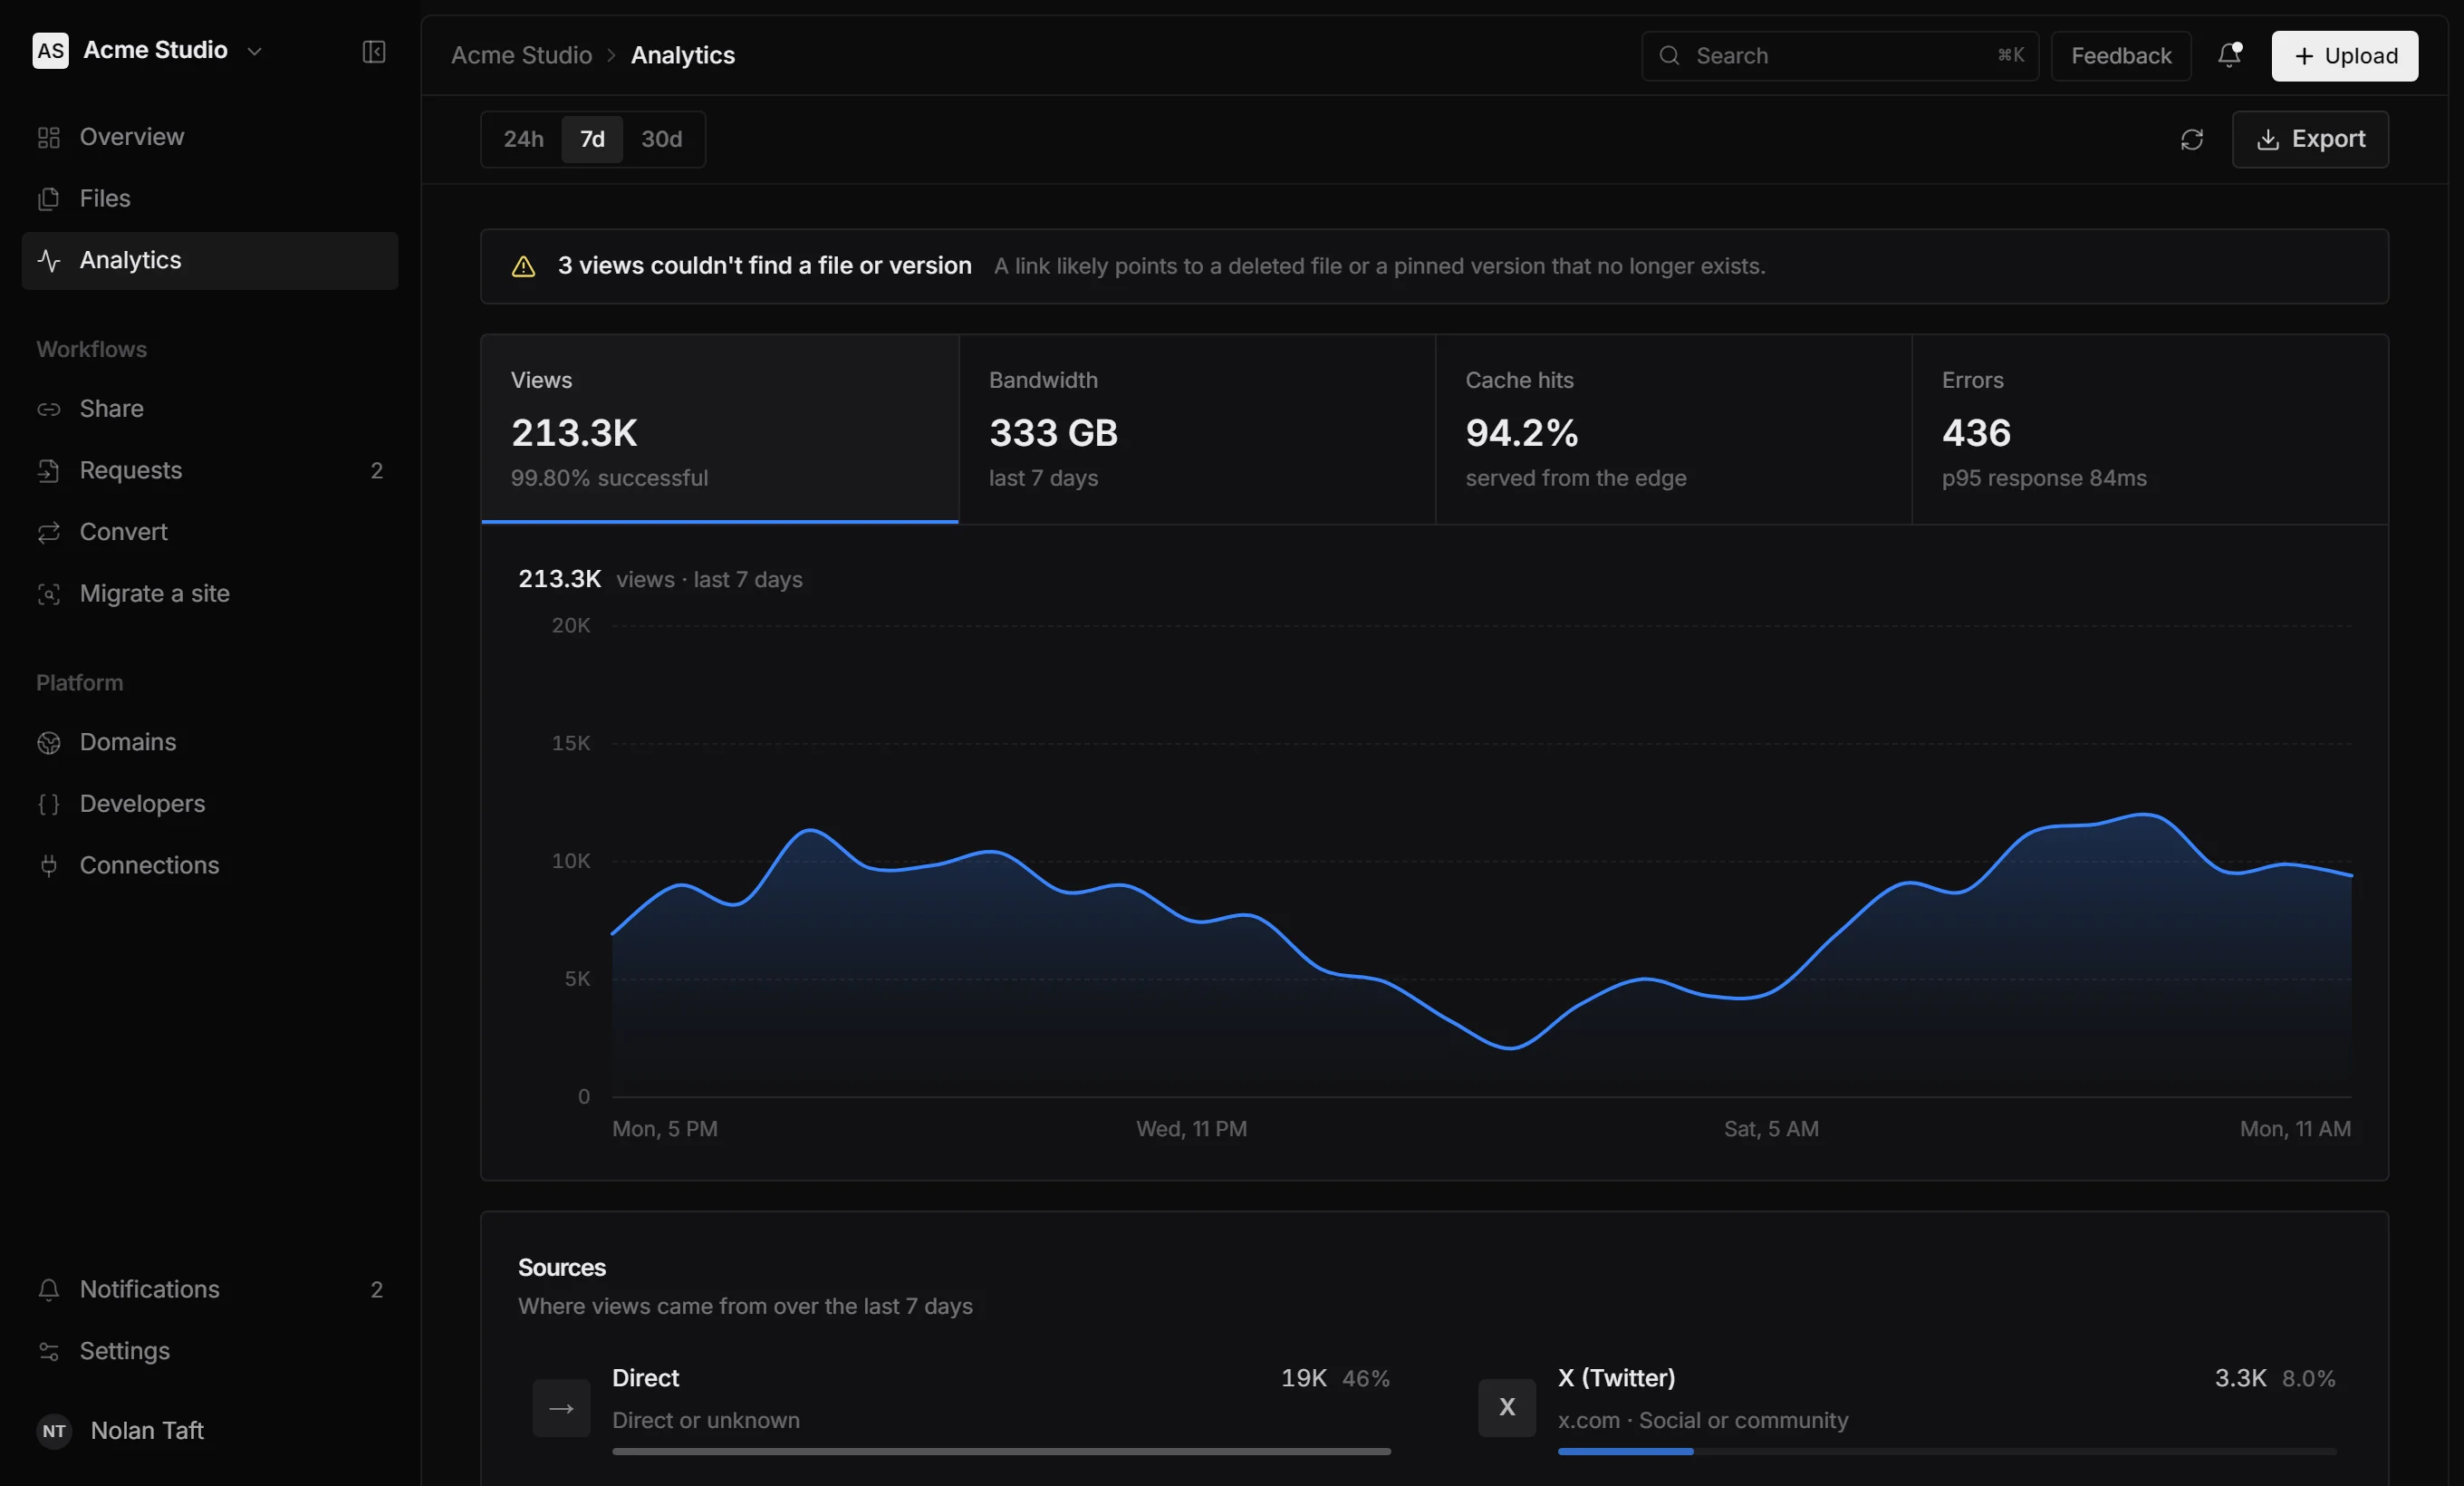Open Nolan Taft account menu
The width and height of the screenshot is (2464, 1486).
[x=210, y=1431]
